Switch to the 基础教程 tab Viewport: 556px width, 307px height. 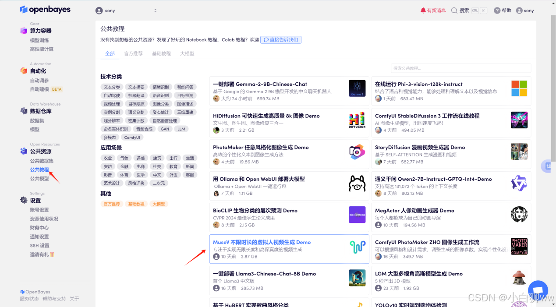161,53
